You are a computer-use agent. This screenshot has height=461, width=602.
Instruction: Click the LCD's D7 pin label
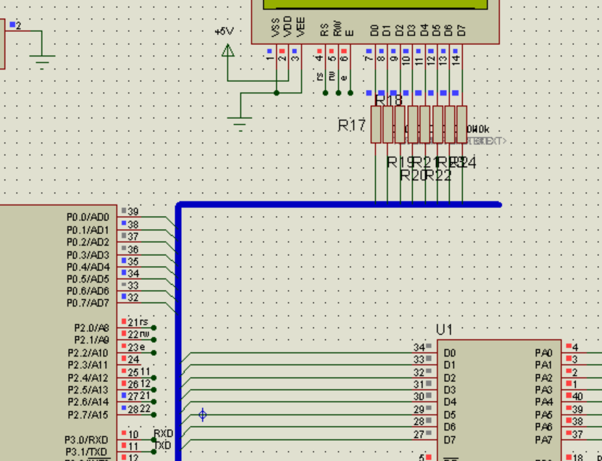[461, 30]
